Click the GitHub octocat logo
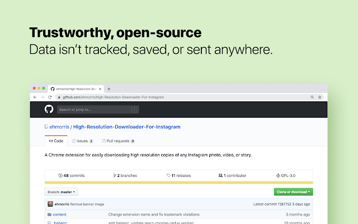The height and width of the screenshot is (224, 358). (48, 109)
